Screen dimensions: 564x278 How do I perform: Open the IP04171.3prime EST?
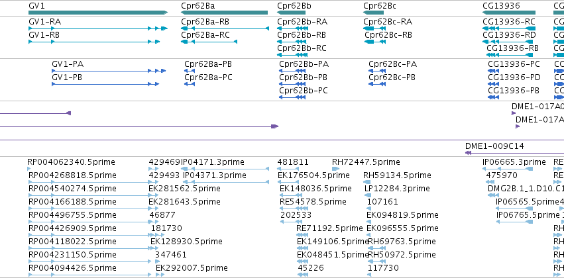pos(213,162)
